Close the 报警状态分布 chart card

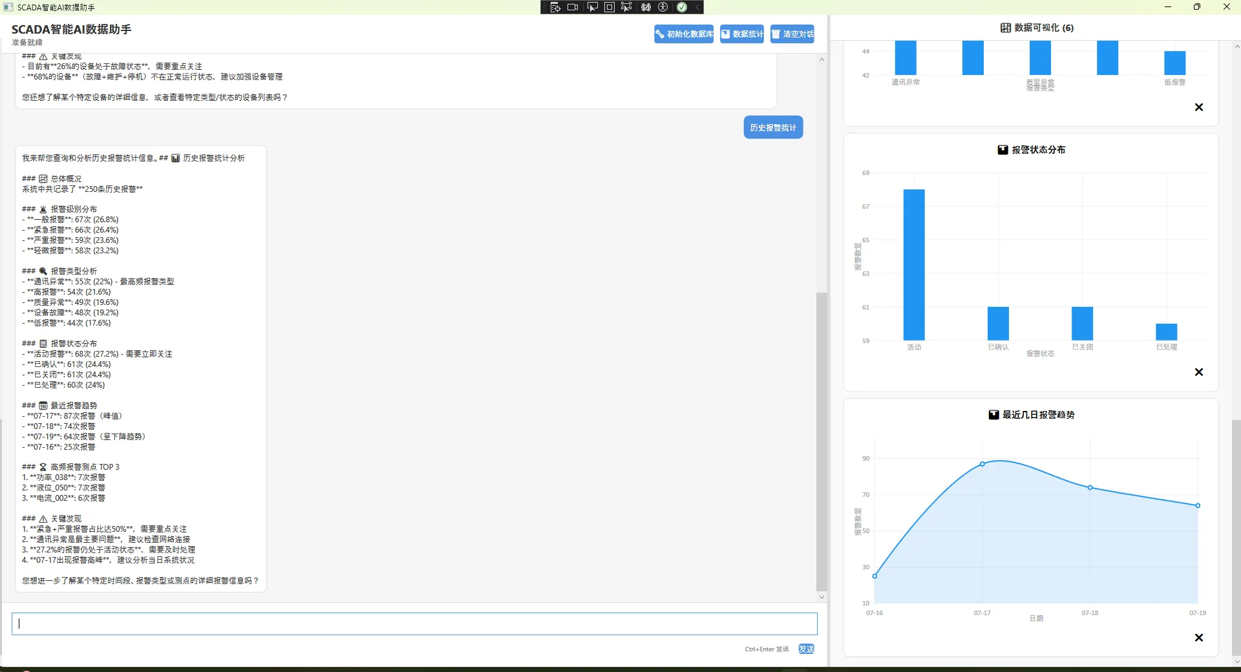tap(1199, 372)
